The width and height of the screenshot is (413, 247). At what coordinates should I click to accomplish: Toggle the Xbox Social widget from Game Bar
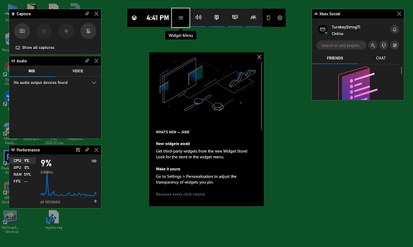[254, 17]
